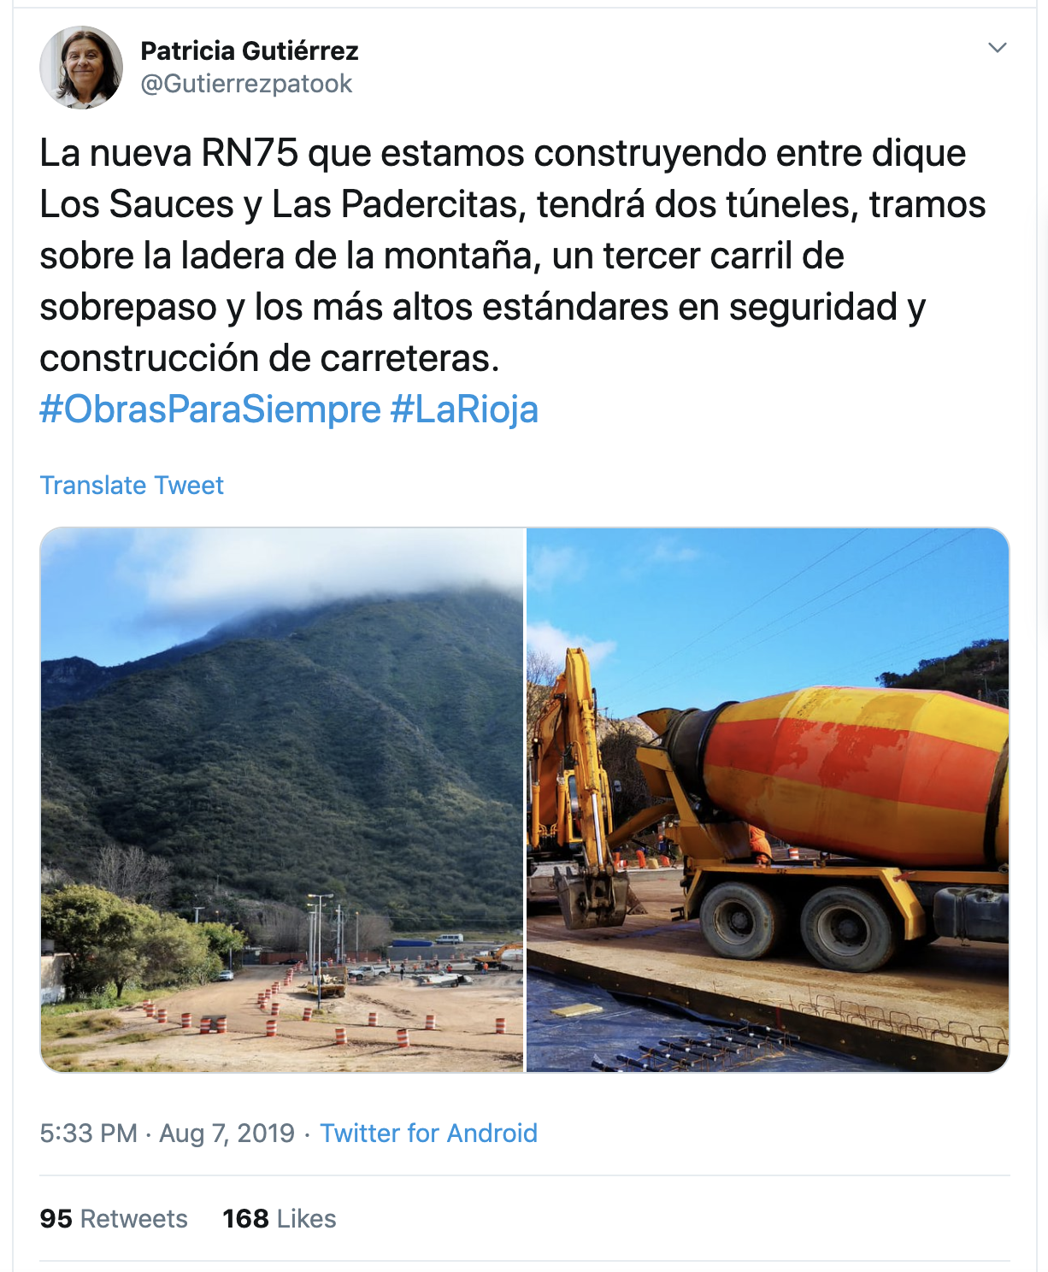Image resolution: width=1048 pixels, height=1272 pixels.
Task: Click the word Retweets beside the 95
Action: (x=133, y=1219)
